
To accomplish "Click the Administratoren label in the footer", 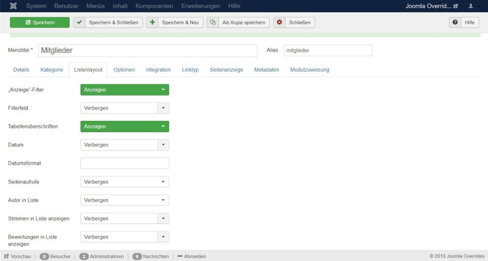I will point(107,256).
